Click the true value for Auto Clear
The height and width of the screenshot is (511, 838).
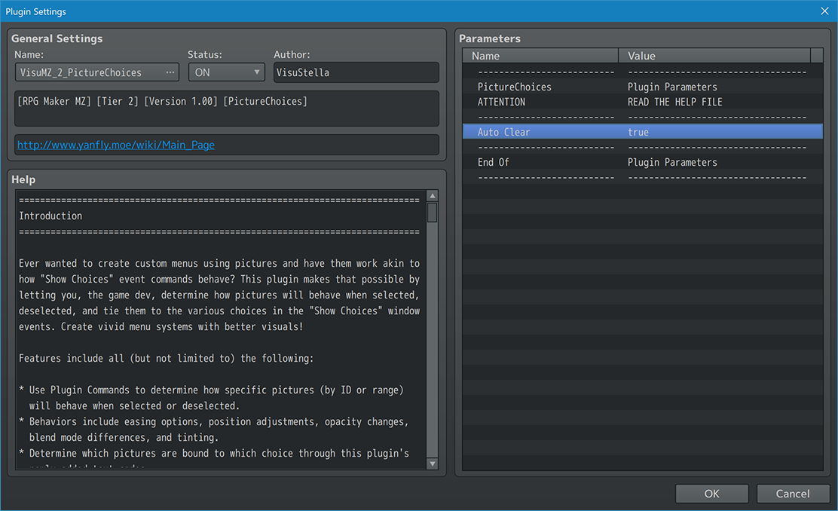tap(638, 132)
